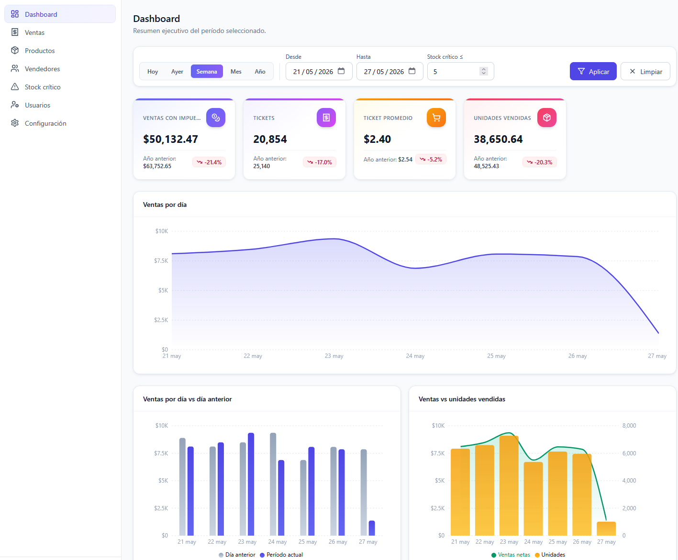
Task: Click the Dashboard grid icon
Action: point(15,14)
